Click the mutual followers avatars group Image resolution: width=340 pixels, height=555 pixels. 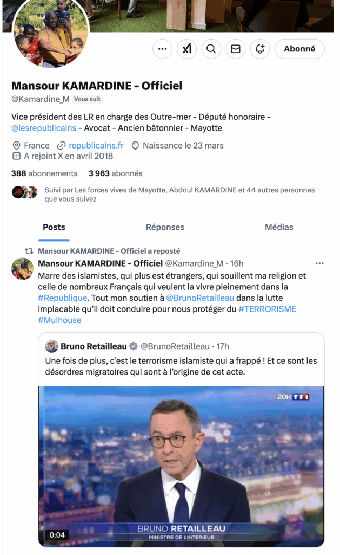click(x=25, y=192)
